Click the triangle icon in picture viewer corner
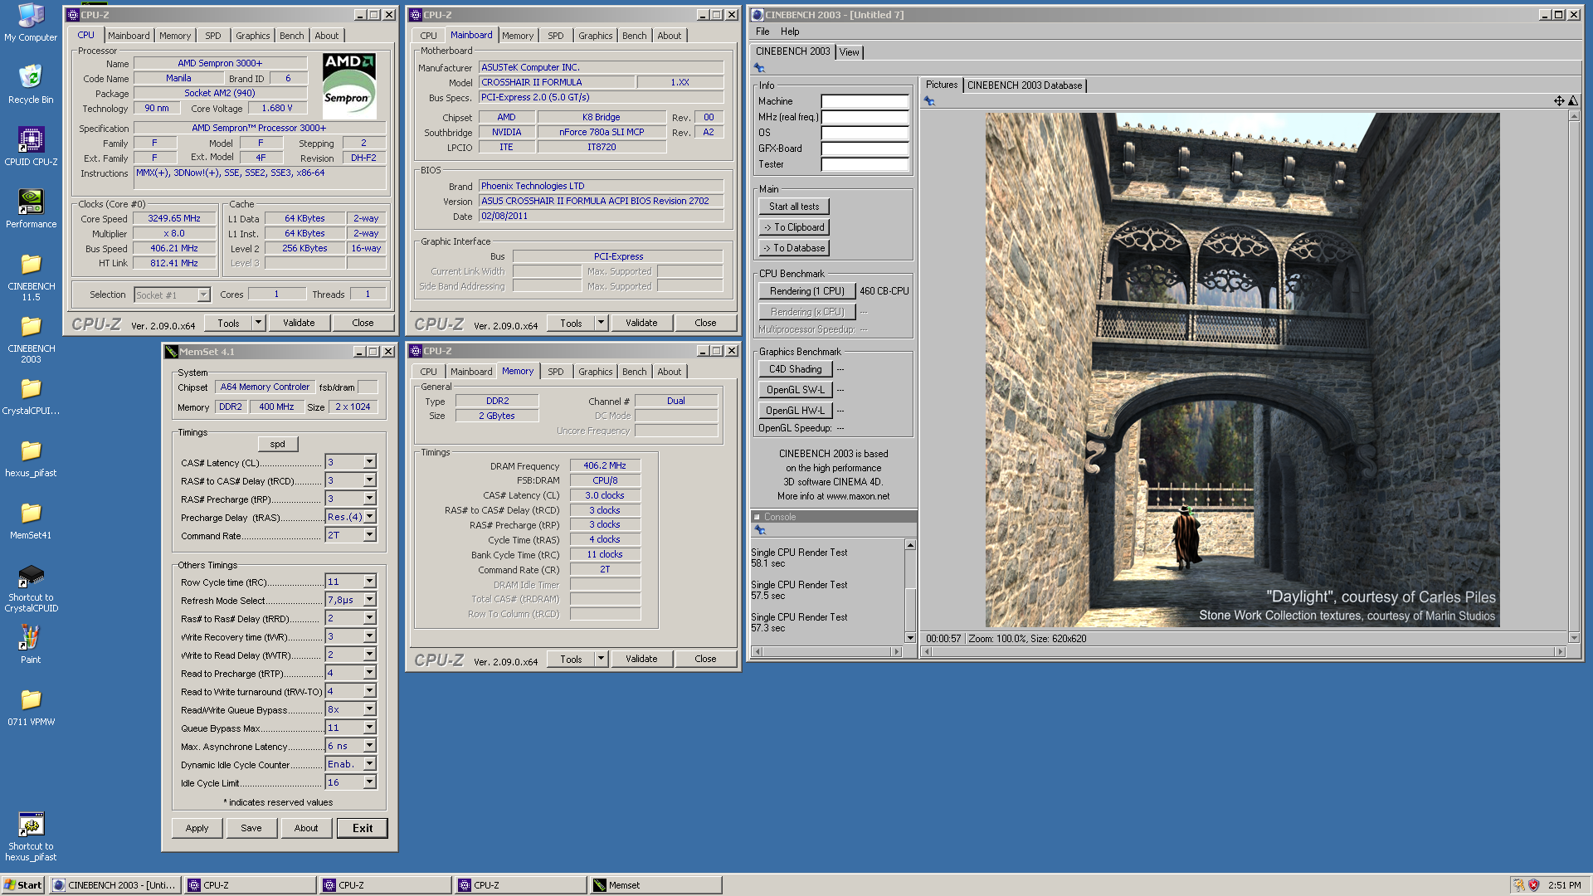The width and height of the screenshot is (1593, 896). 1572,101
